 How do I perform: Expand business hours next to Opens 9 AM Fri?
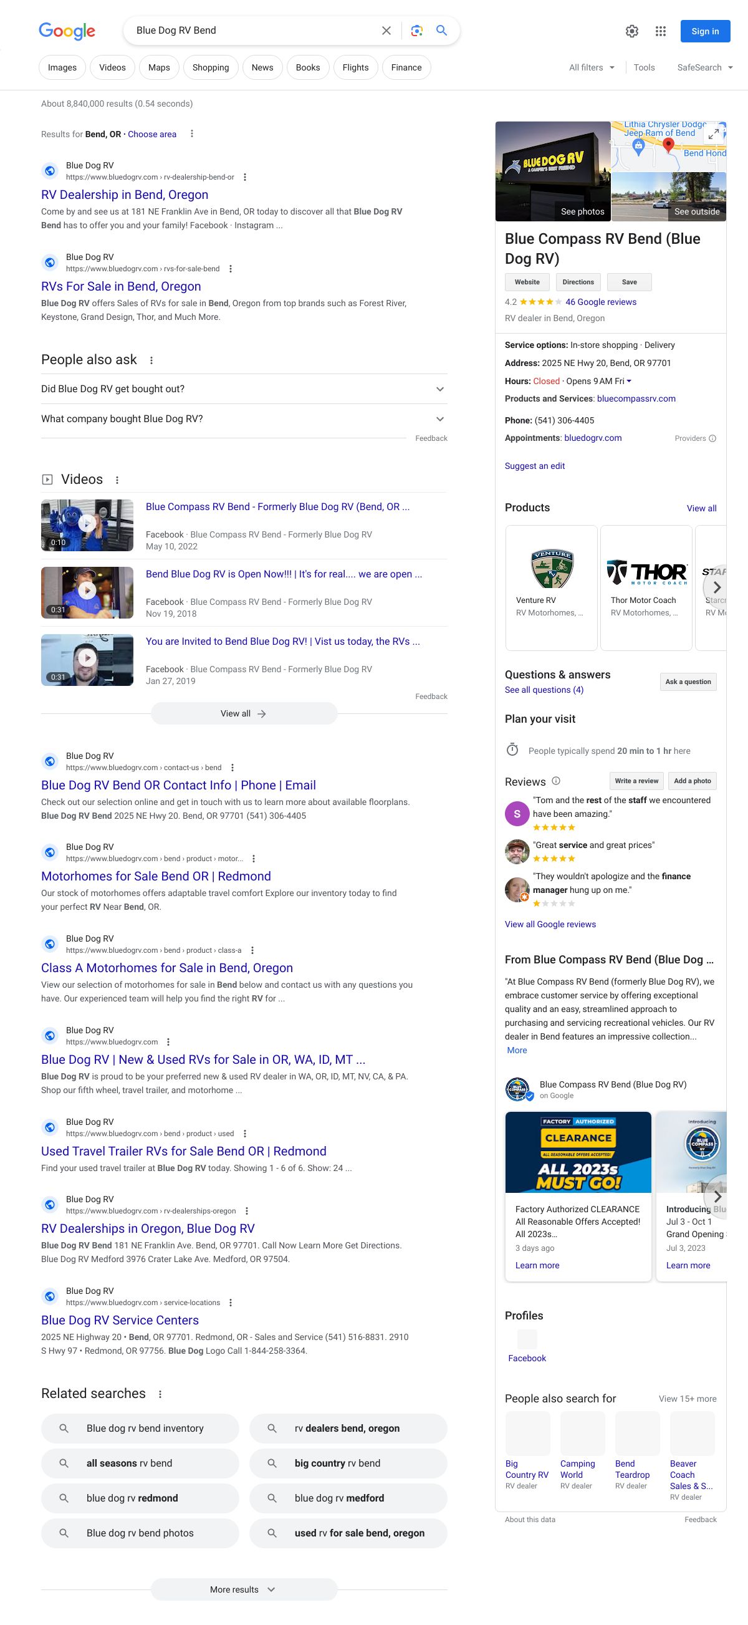(x=629, y=381)
